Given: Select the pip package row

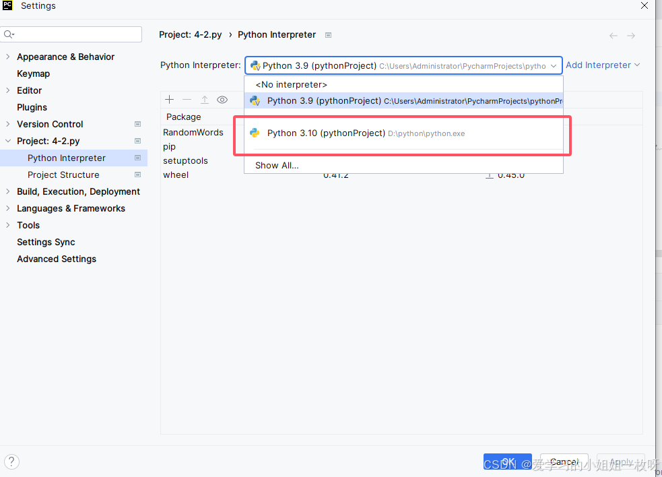Looking at the screenshot, I should pyautogui.click(x=169, y=147).
